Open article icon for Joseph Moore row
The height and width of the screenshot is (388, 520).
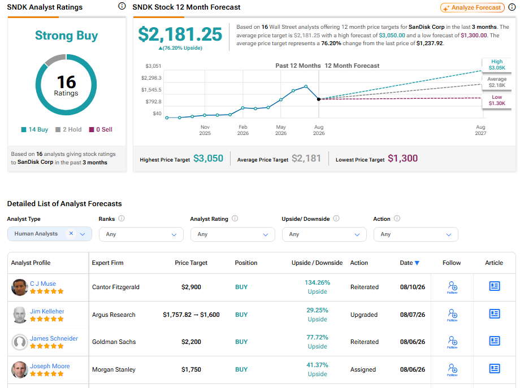point(495,368)
